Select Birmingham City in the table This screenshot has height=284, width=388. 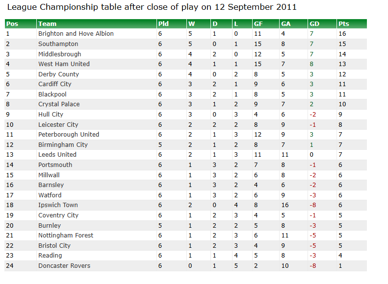(x=63, y=145)
